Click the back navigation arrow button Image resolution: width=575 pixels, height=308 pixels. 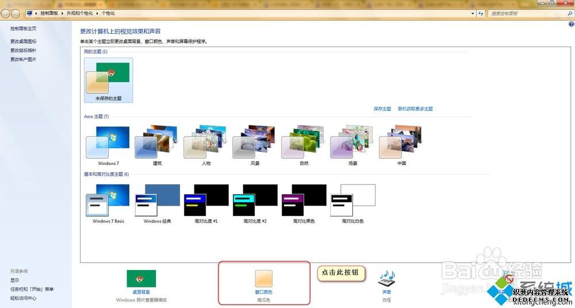(x=6, y=14)
